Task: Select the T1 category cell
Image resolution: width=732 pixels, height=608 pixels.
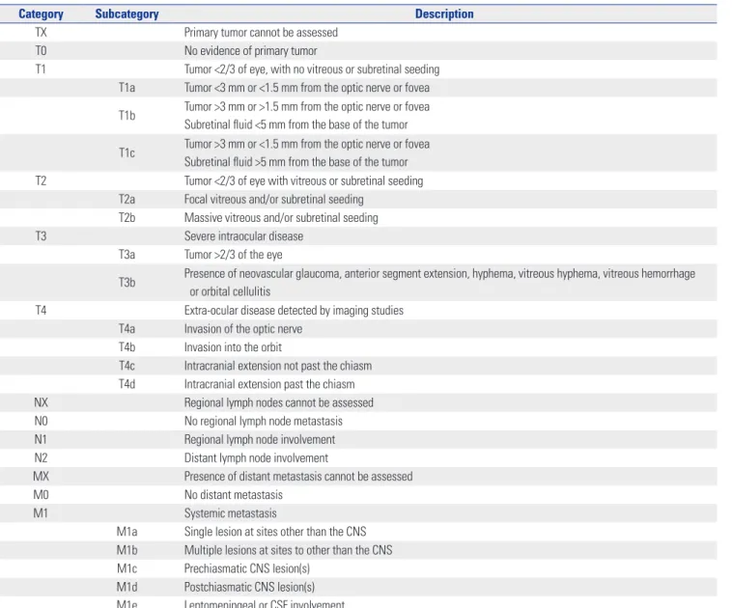Action: pos(41,69)
